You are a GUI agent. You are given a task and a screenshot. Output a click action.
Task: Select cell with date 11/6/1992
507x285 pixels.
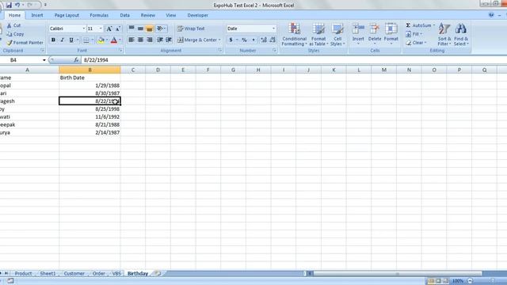coord(90,116)
